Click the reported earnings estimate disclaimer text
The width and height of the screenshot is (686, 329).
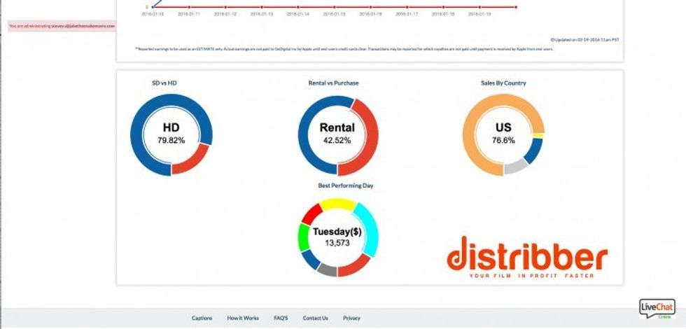(344, 49)
